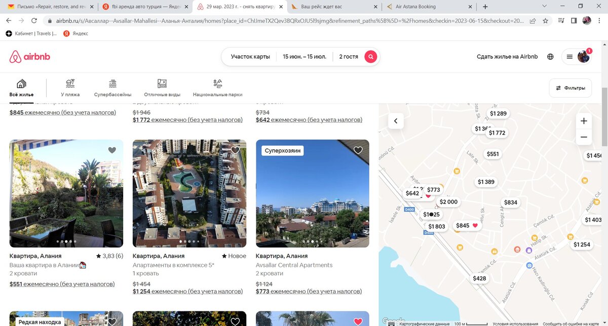The width and height of the screenshot is (608, 326).
Task: Click the $1 803 map price marker
Action: click(437, 227)
